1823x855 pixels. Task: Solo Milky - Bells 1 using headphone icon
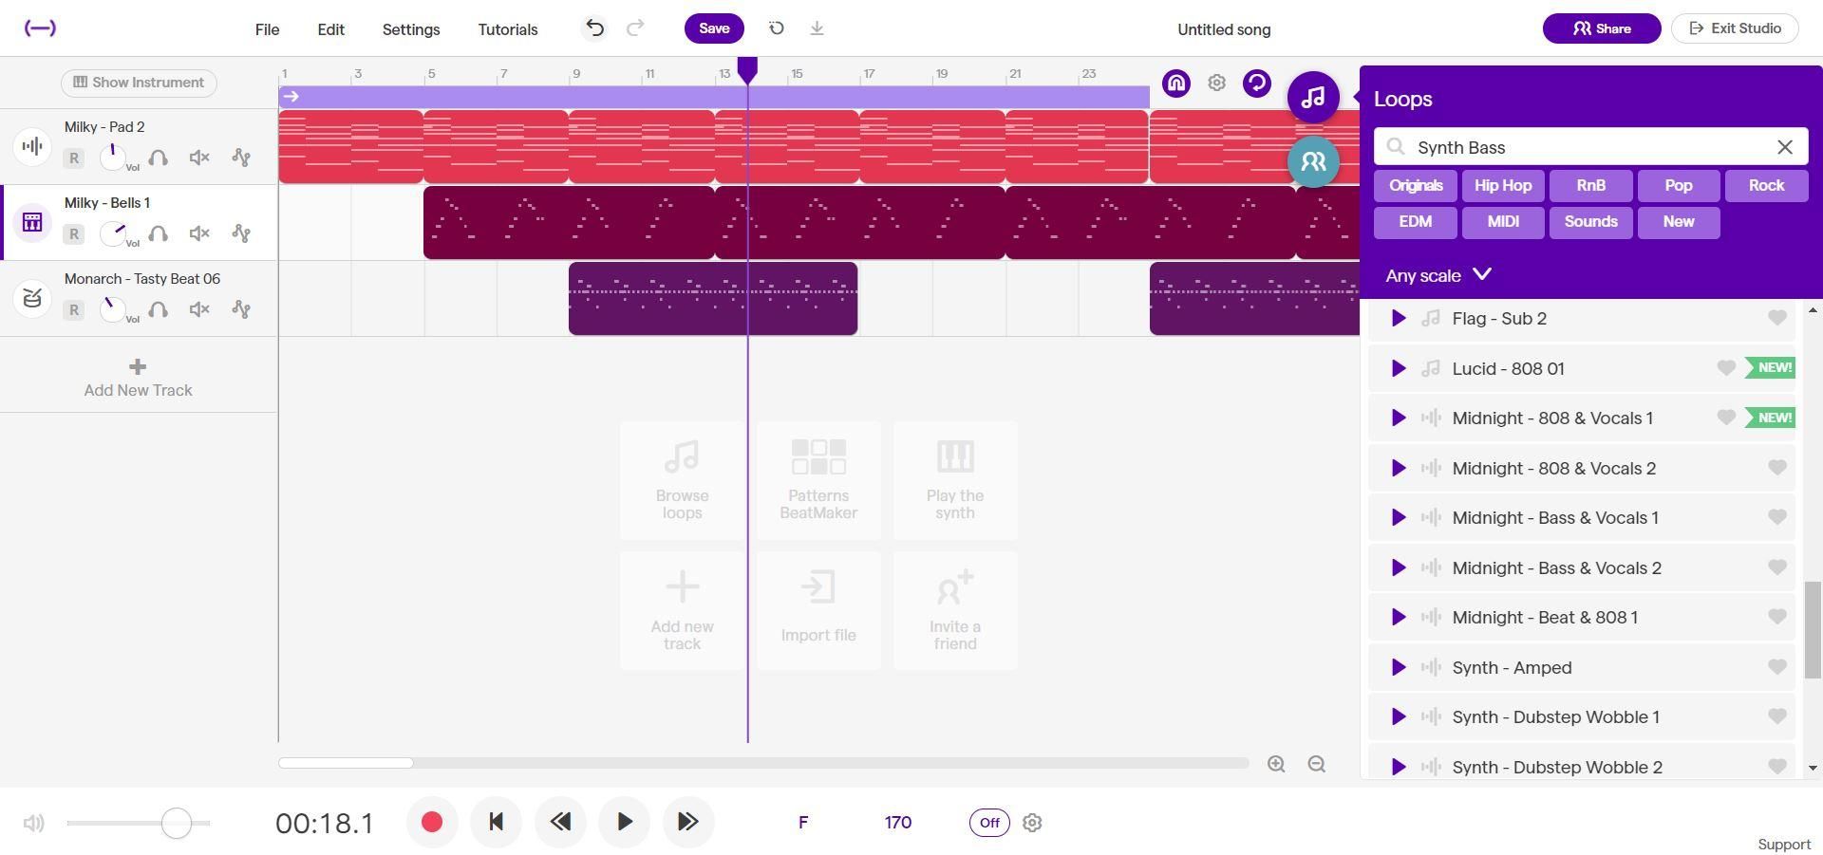[158, 232]
